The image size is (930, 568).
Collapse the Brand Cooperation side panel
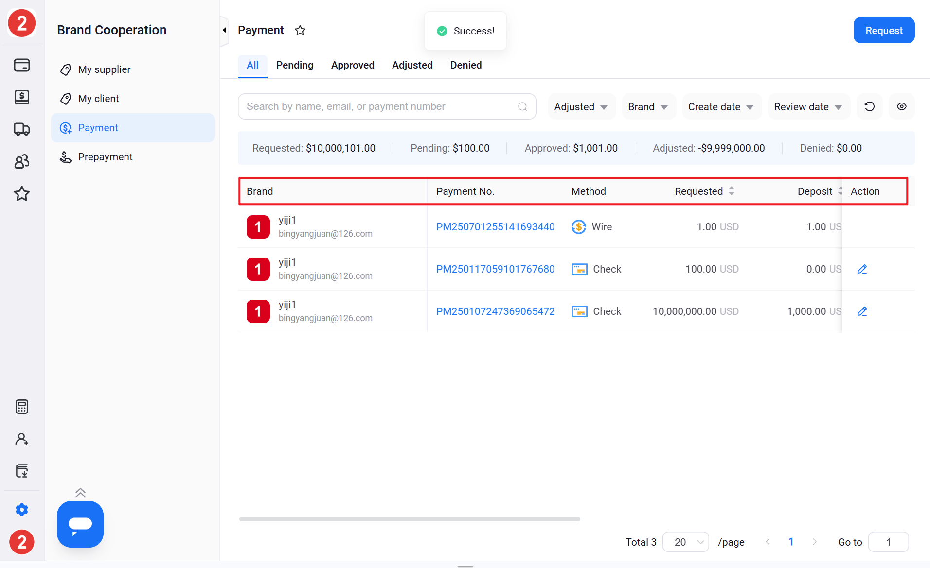coord(224,30)
